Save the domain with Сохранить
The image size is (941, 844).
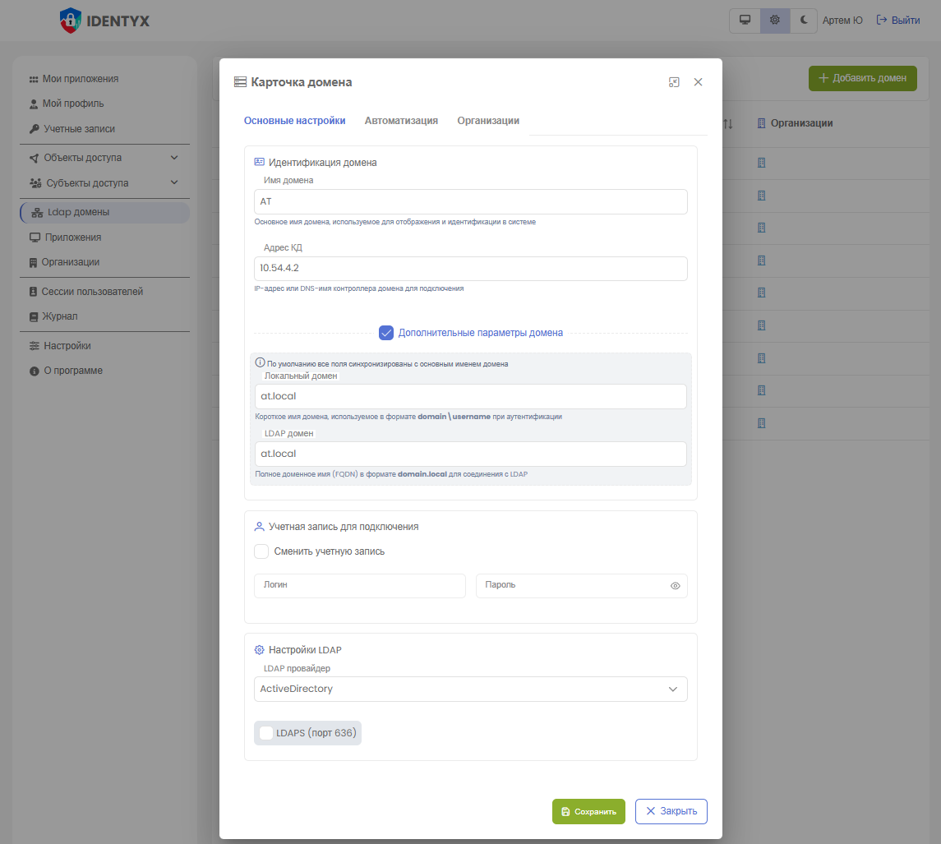(x=588, y=811)
